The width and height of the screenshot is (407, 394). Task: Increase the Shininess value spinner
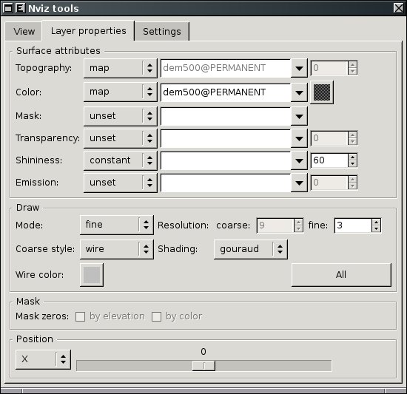click(x=352, y=157)
